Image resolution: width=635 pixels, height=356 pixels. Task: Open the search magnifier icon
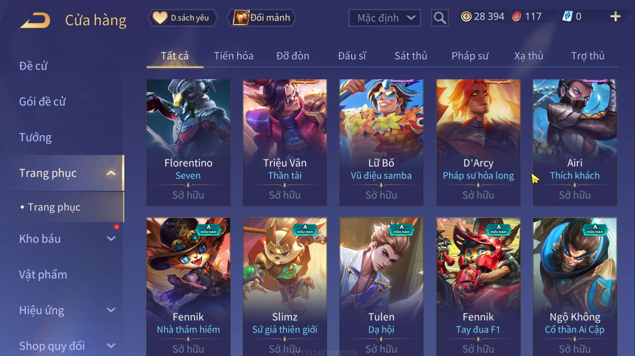(440, 18)
